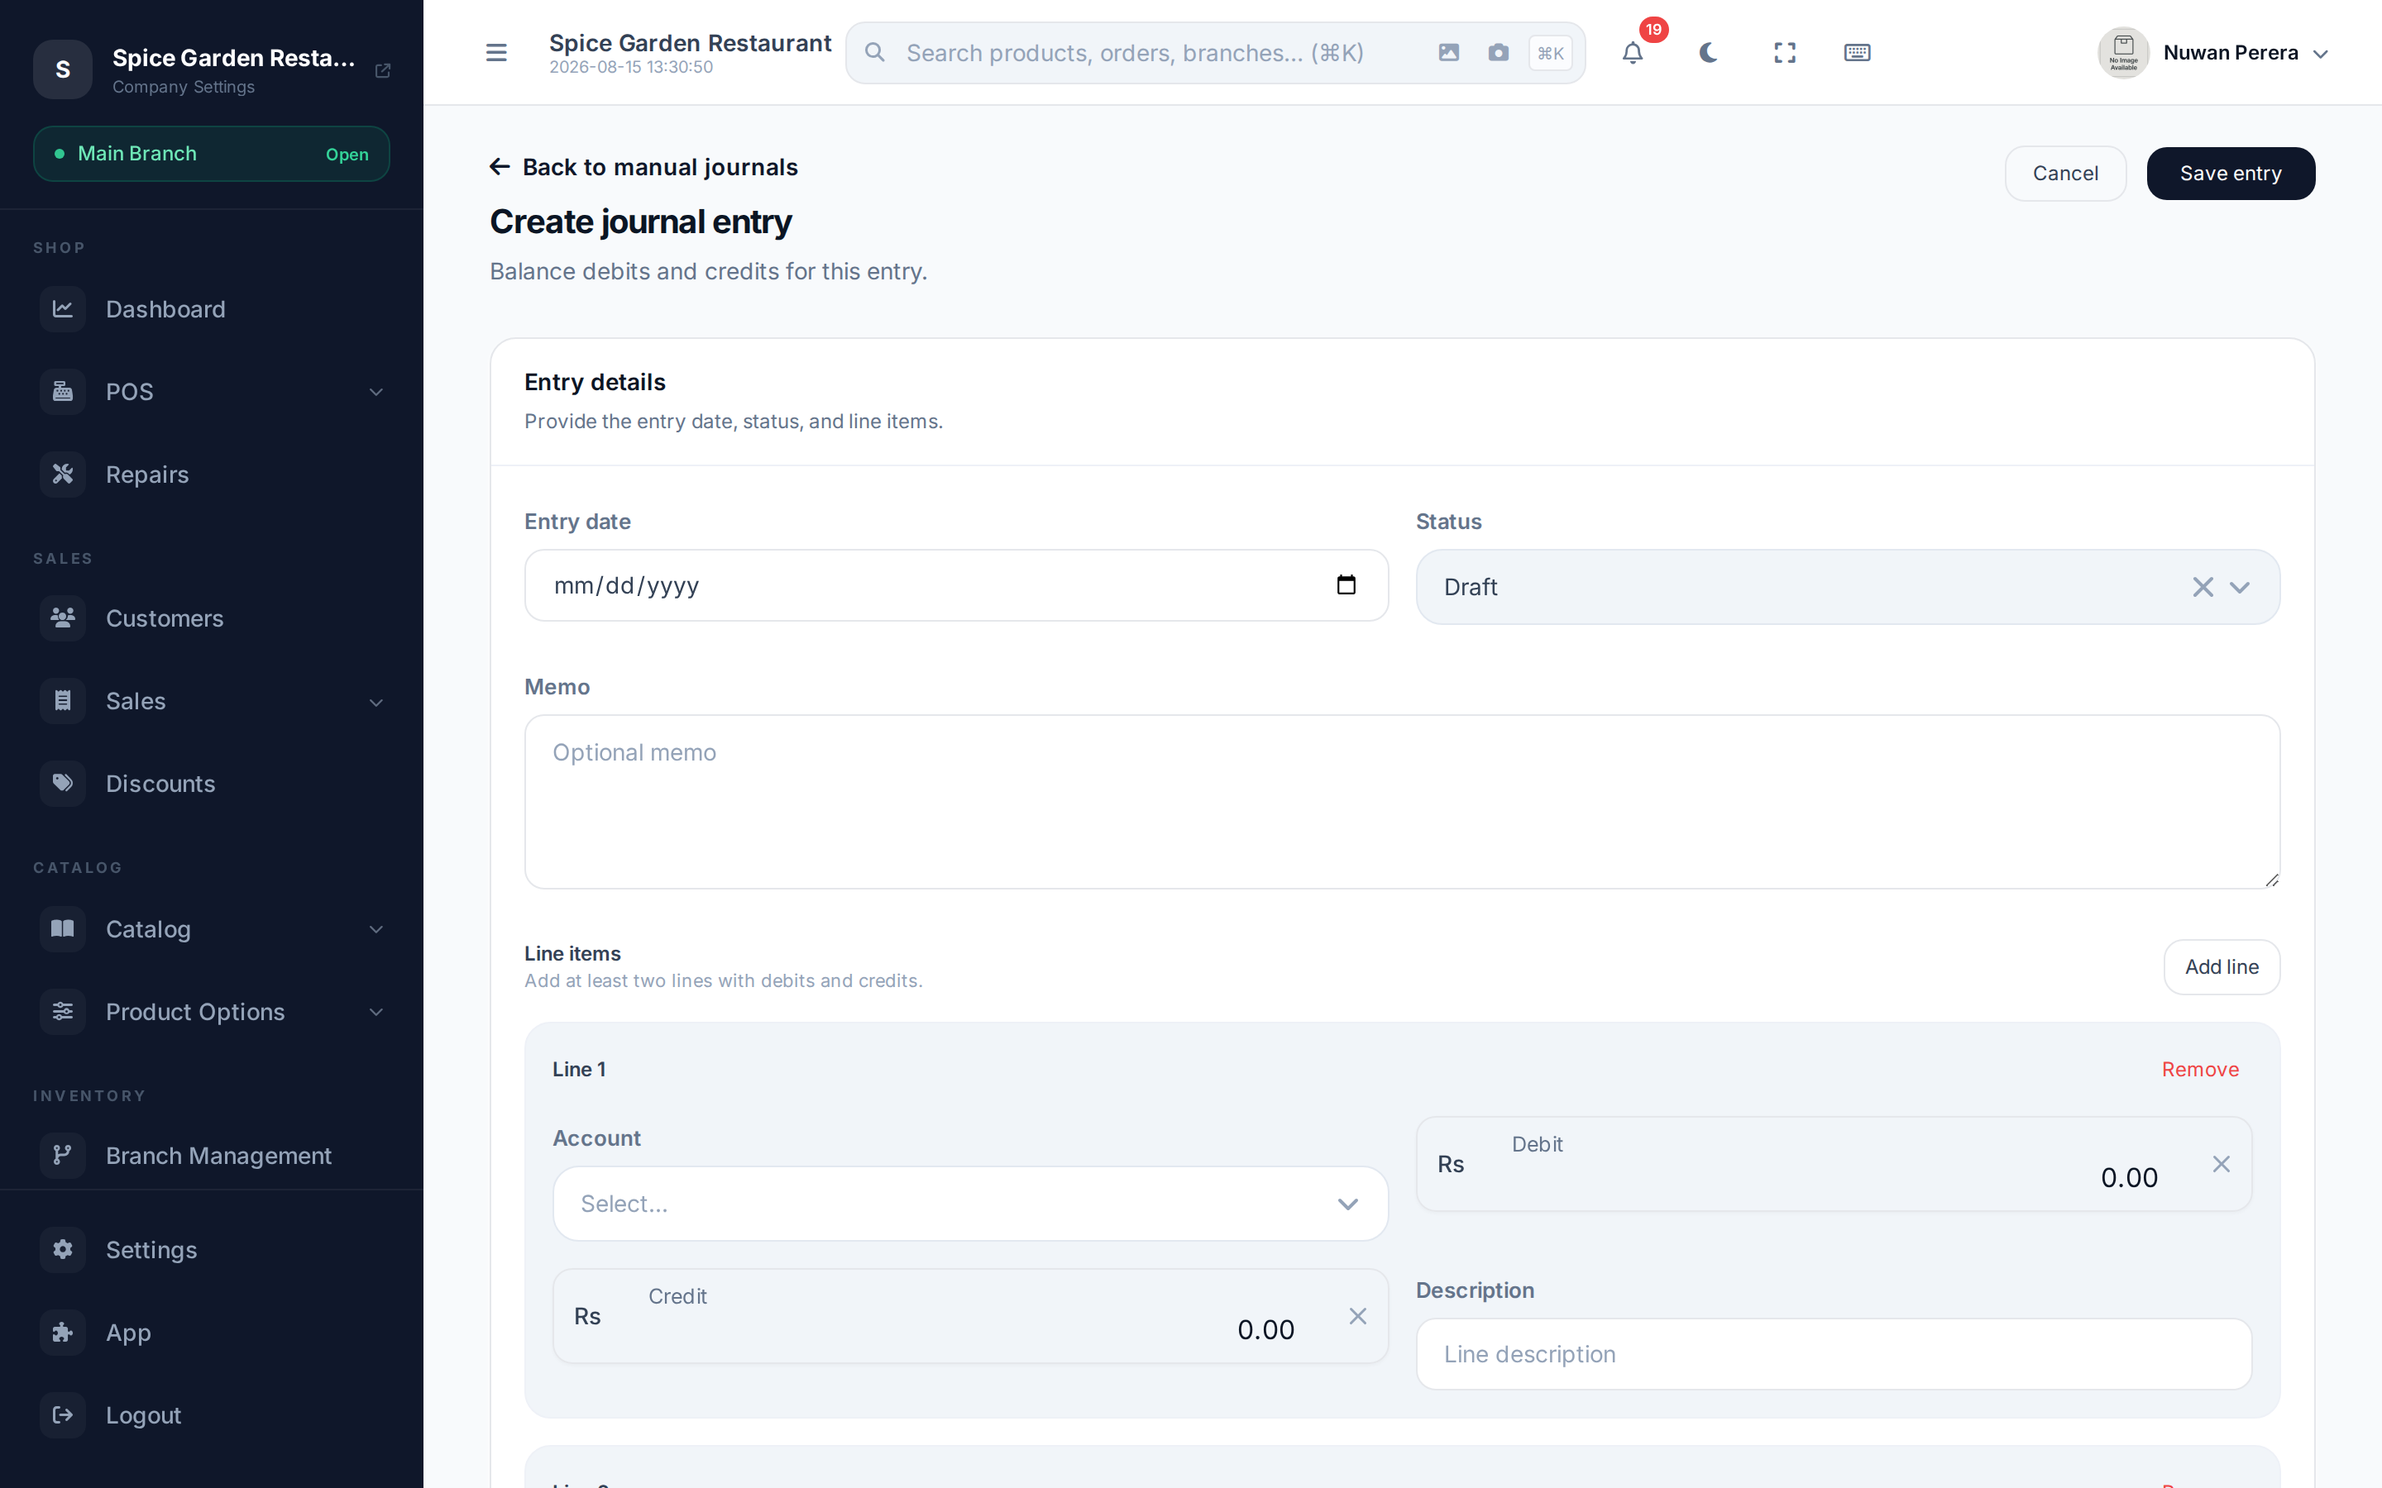Click Add line button
Viewport: 2382px width, 1488px height.
tap(2222, 966)
